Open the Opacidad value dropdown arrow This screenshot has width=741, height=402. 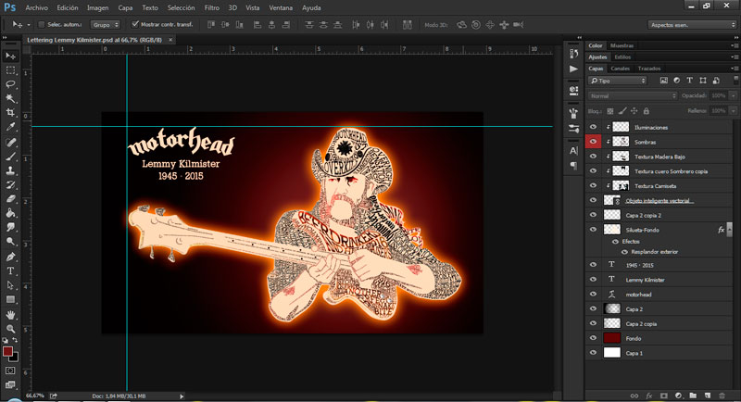[x=733, y=96]
